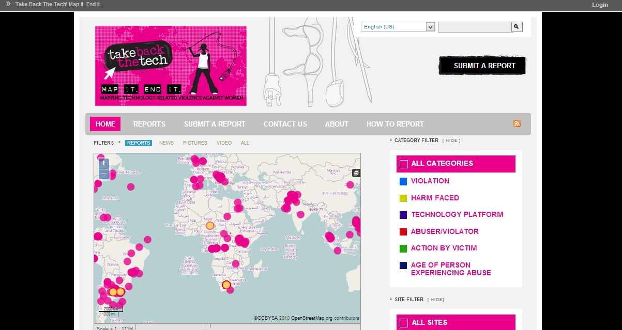
Task: Filter by ABUSER/VIOLATOR category
Action: (x=445, y=231)
